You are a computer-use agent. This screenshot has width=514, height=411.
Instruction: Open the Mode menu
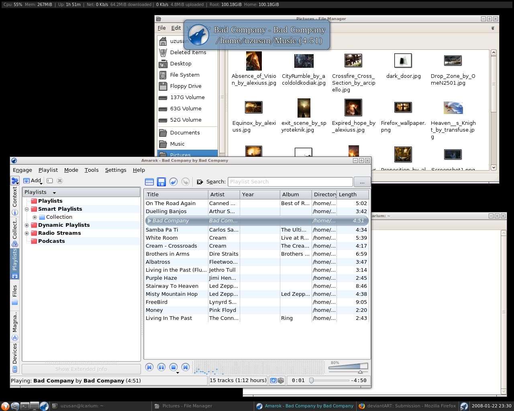pos(71,170)
